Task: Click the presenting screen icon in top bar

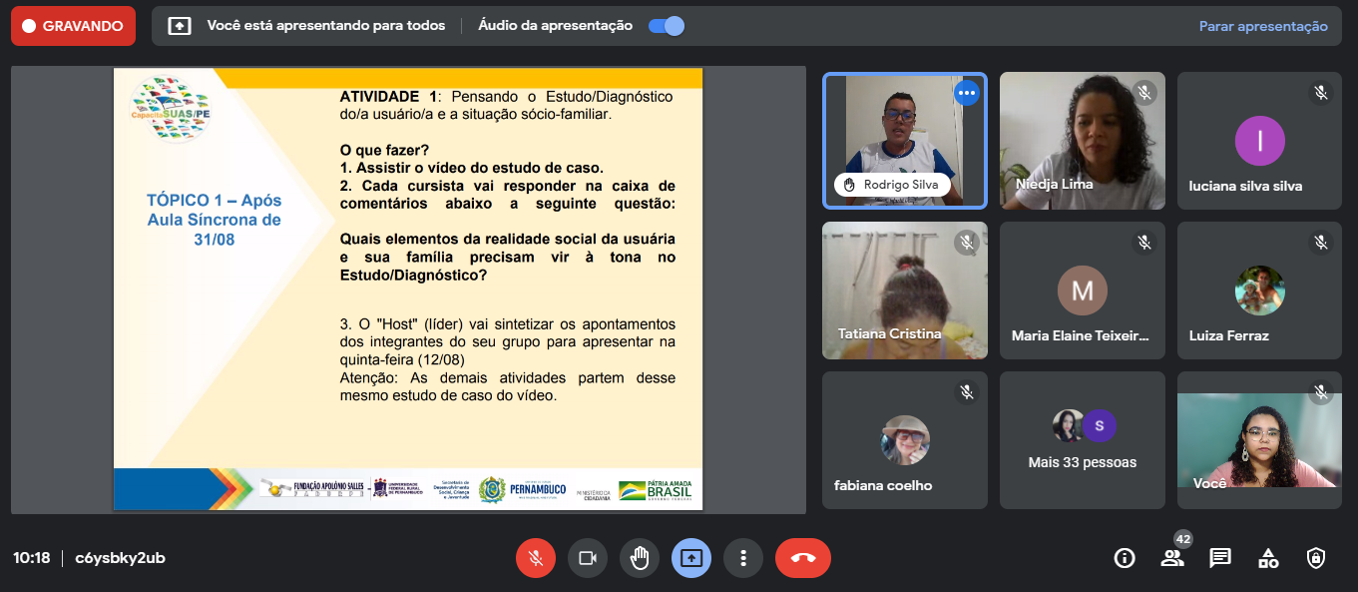Action: [180, 26]
